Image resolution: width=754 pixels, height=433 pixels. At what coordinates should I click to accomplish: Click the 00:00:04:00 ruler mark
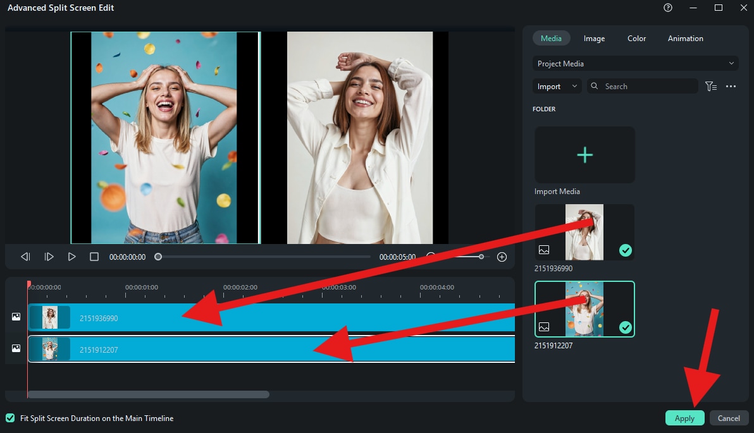(436, 288)
